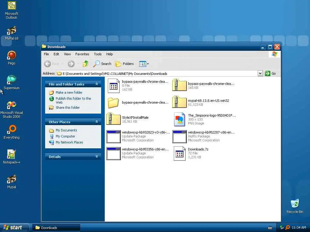Click the address bar path field
Screen dimensions: 310x232
pyautogui.click(x=157, y=74)
